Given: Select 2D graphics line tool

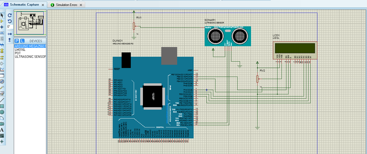Looking at the screenshot, I should [x=2, y=100].
